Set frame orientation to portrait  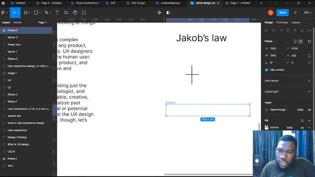pos(295,41)
